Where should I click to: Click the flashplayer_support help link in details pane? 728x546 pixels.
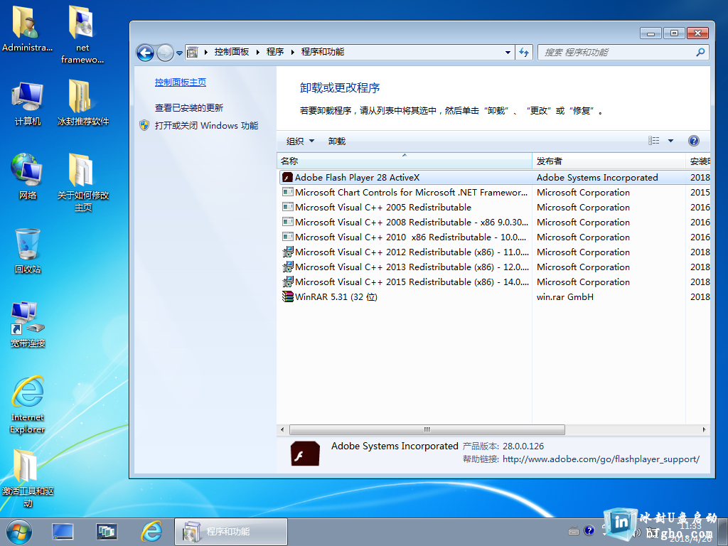click(601, 459)
